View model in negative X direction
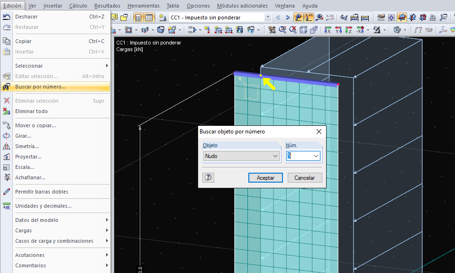The width and height of the screenshot is (455, 273). (x=360, y=29)
